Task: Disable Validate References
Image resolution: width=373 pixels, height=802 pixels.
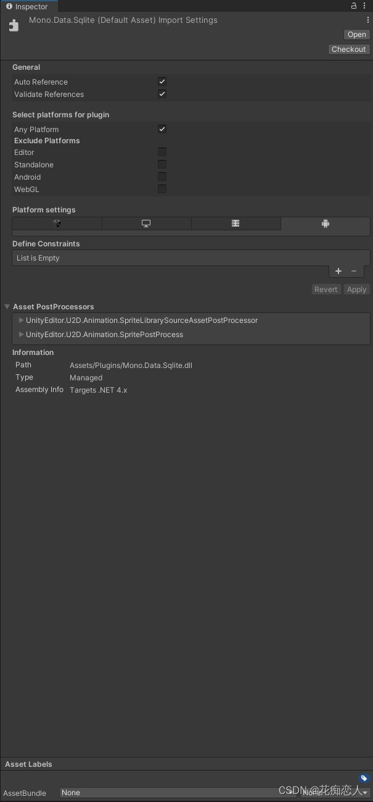Action: point(162,94)
